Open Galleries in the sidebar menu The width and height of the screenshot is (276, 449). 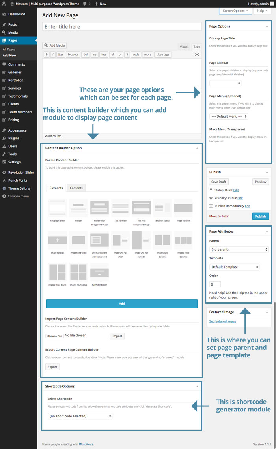pyautogui.click(x=15, y=72)
